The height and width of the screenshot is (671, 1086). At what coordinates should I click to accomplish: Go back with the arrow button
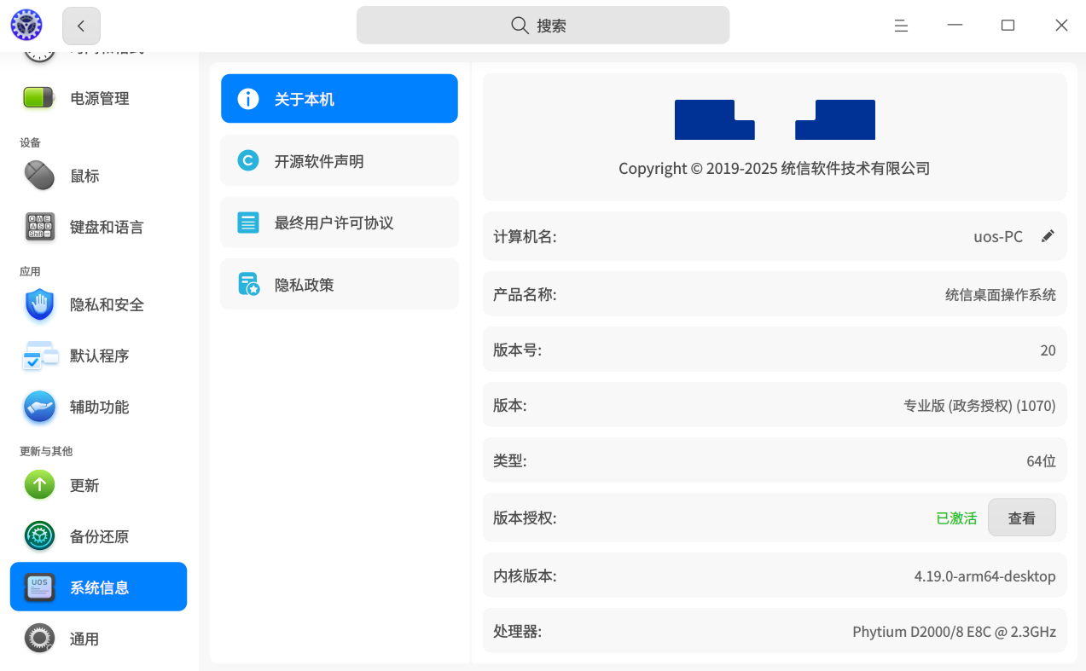point(81,26)
